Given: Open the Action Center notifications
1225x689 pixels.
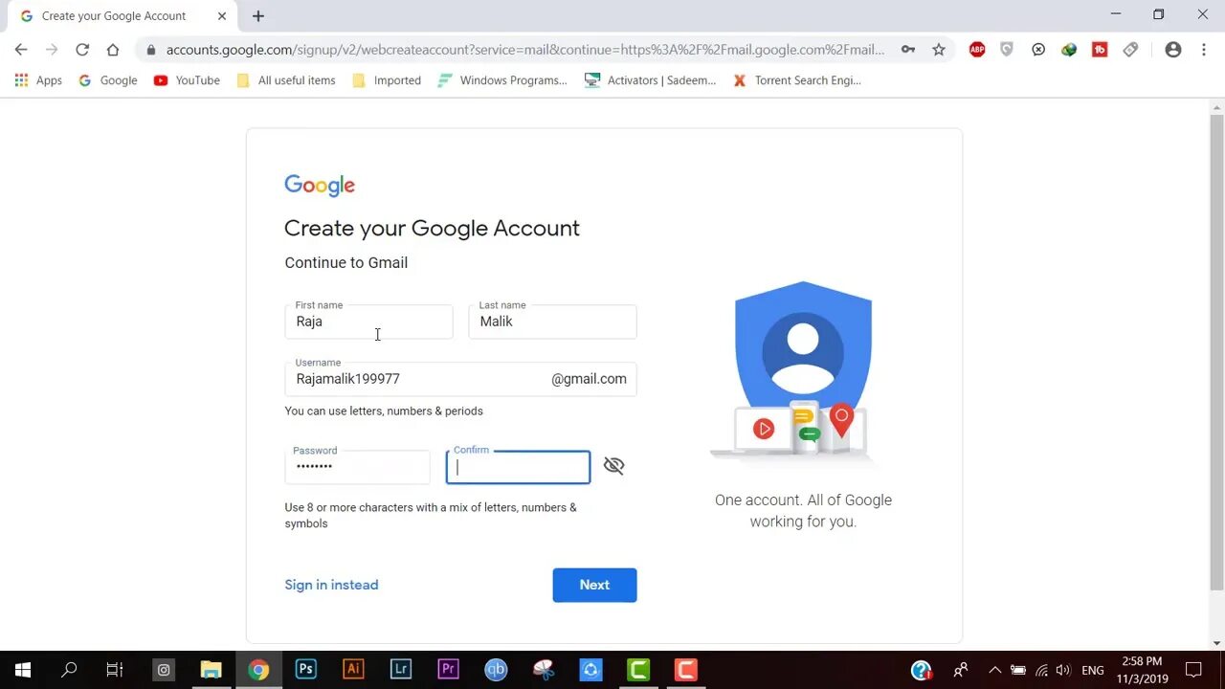Looking at the screenshot, I should coord(1193,670).
